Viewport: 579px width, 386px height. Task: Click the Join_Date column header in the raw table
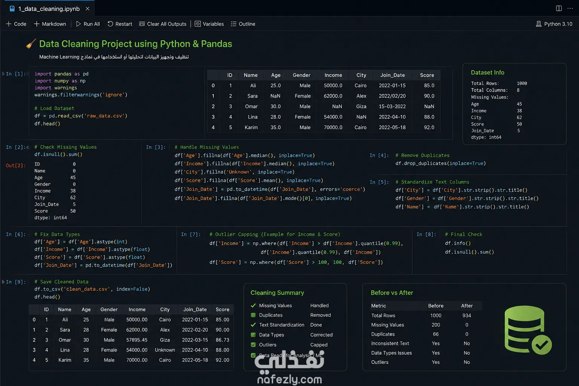point(392,75)
